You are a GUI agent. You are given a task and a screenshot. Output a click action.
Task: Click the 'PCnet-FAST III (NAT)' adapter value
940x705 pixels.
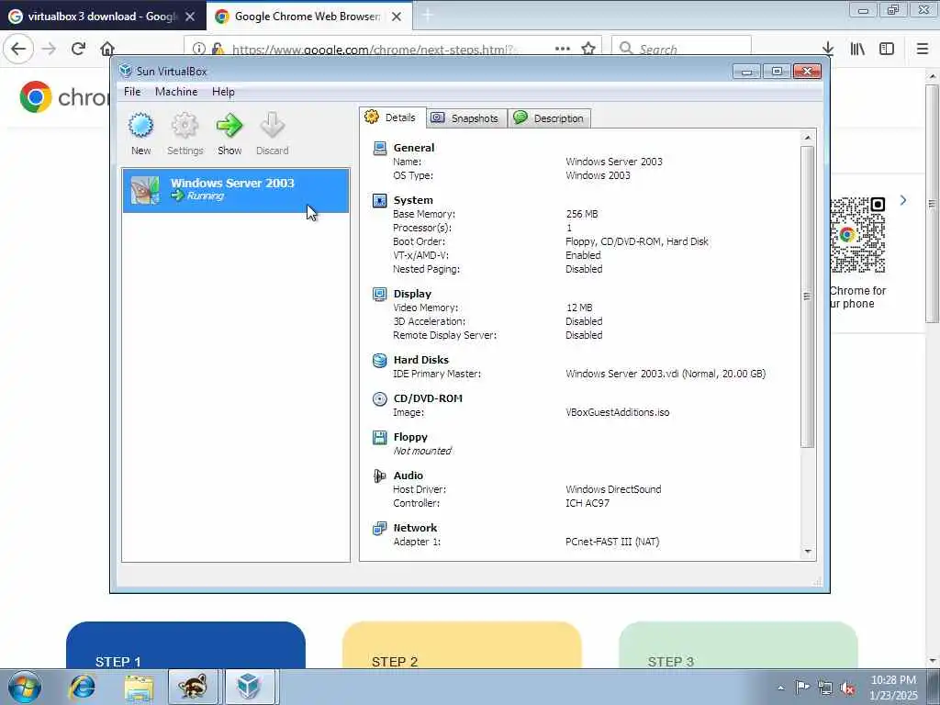pyautogui.click(x=612, y=542)
